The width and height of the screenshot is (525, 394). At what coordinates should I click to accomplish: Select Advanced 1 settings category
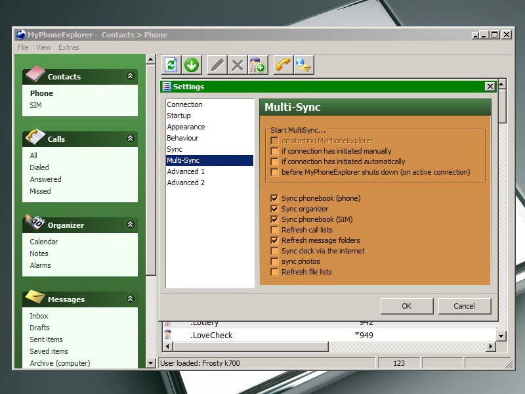point(209,171)
